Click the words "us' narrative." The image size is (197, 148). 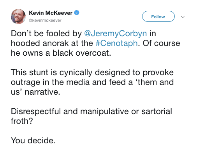[x=35, y=92]
